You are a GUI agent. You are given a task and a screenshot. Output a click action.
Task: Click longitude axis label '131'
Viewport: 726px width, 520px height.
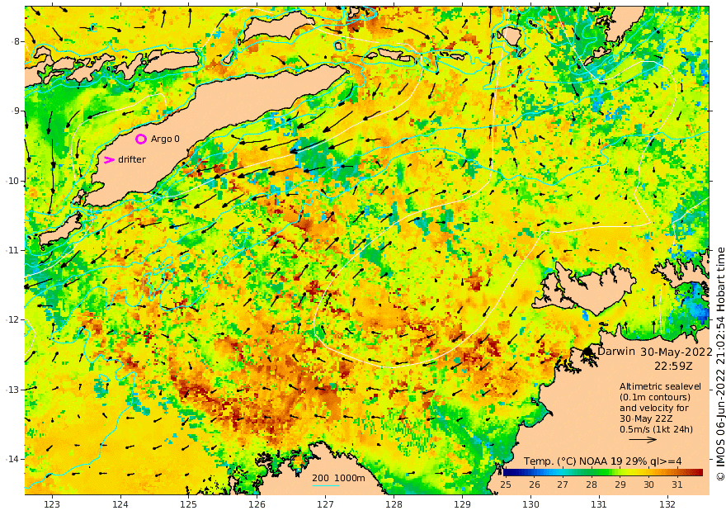click(x=599, y=504)
